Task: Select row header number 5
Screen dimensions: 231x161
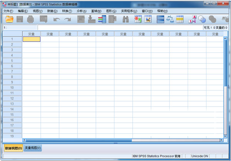Action: (12, 61)
